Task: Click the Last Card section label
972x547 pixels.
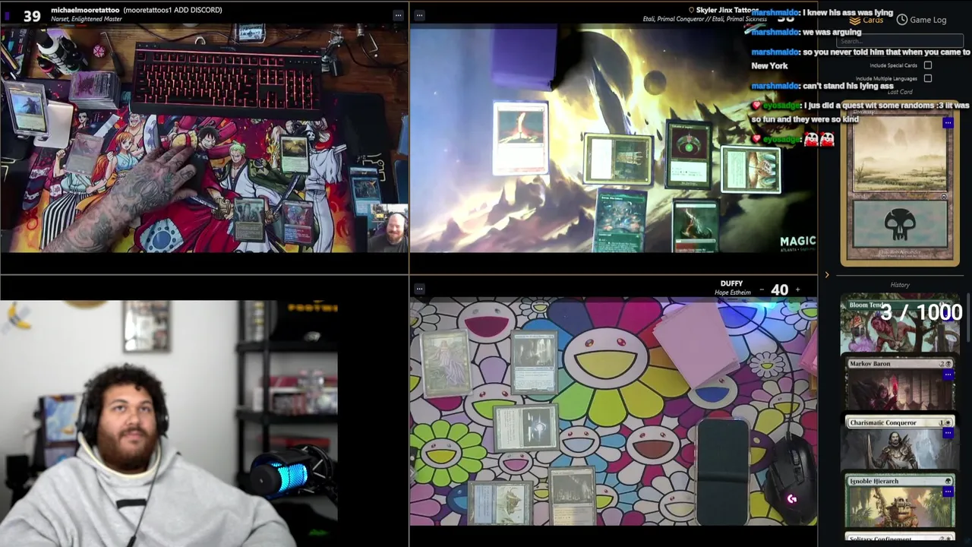Action: pos(900,92)
